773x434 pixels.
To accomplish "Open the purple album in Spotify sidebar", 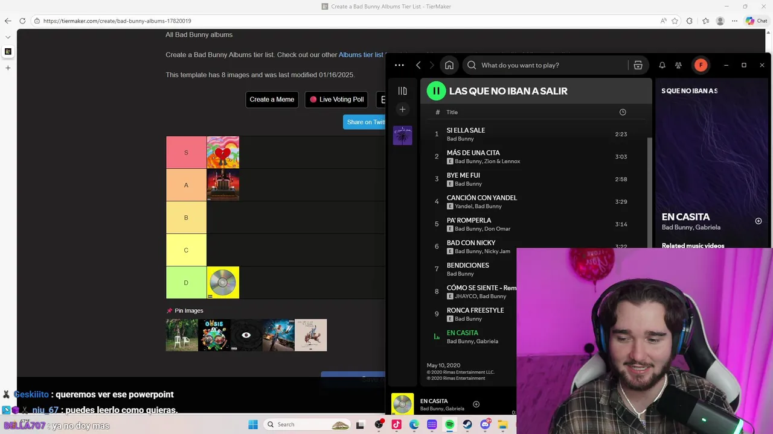I will pos(402,136).
